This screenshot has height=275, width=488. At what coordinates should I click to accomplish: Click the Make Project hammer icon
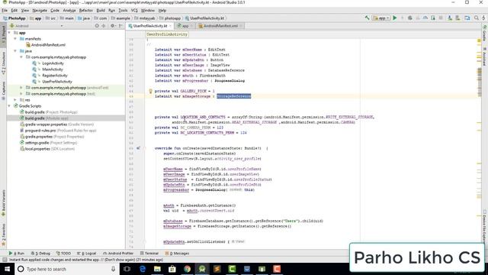[x=367, y=18]
